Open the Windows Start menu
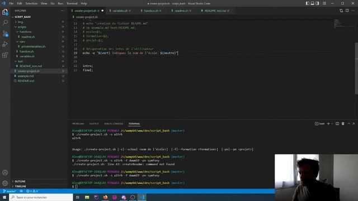The image size is (358, 201). [4, 197]
